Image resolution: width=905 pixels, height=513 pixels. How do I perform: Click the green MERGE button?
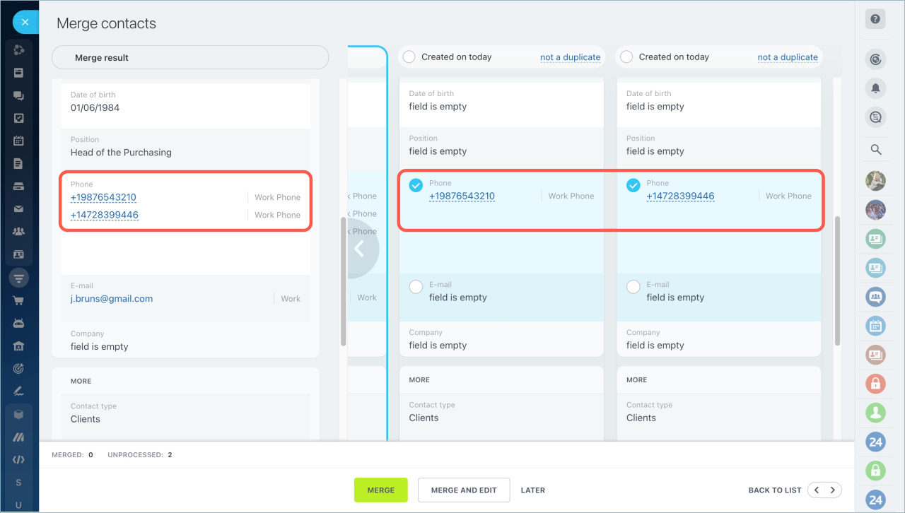[x=381, y=490]
